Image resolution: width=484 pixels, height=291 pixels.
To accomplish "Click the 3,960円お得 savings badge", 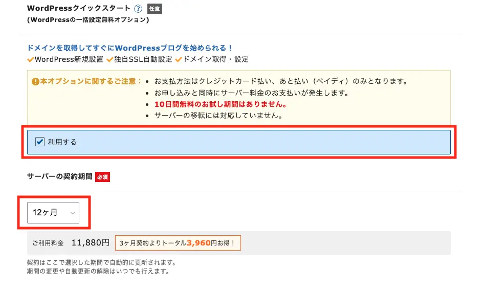I will [178, 243].
